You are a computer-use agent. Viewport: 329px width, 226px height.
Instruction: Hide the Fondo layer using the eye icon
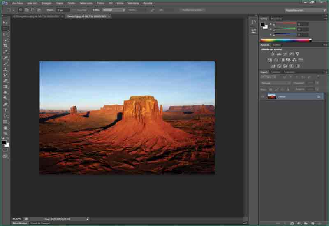(x=262, y=96)
